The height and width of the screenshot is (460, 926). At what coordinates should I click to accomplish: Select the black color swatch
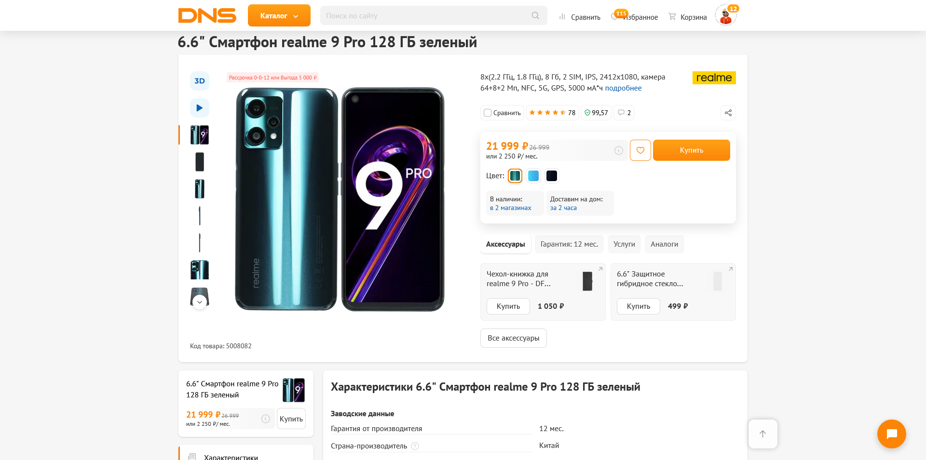point(552,176)
